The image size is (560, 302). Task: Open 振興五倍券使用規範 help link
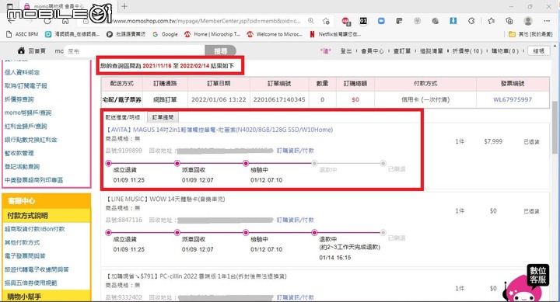(x=30, y=283)
